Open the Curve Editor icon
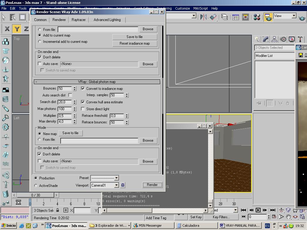307x230 pixels. point(236,17)
